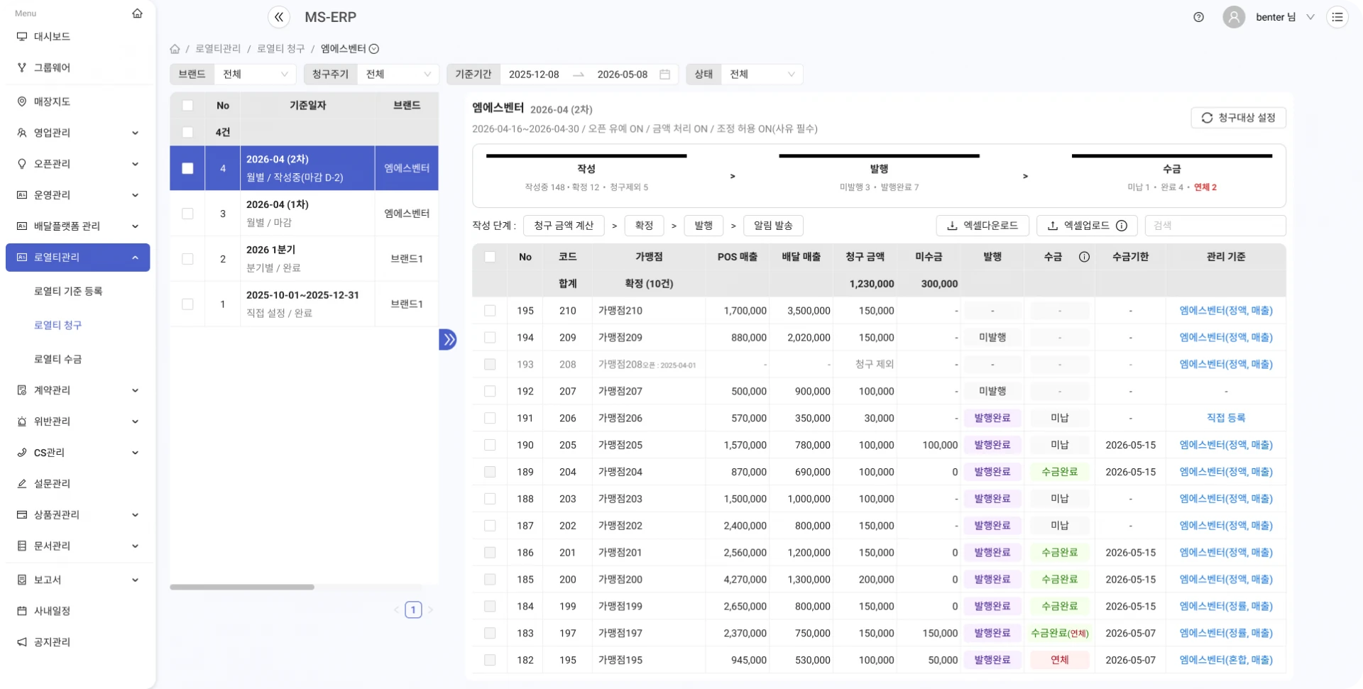Expand the 계약관리 menu chevron
Screen dimensions: 1363x689
pyautogui.click(x=135, y=390)
